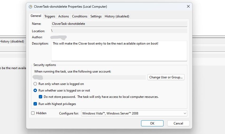The height and width of the screenshot is (134, 225).
Task: Select the Settings tab
Action: click(x=96, y=16)
